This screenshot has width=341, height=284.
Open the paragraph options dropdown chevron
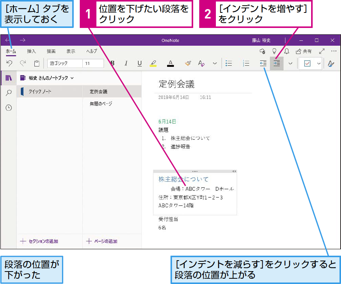point(290,63)
